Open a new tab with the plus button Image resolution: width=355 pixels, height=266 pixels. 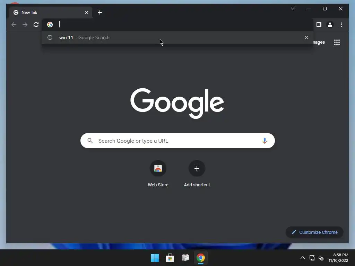pyautogui.click(x=99, y=12)
